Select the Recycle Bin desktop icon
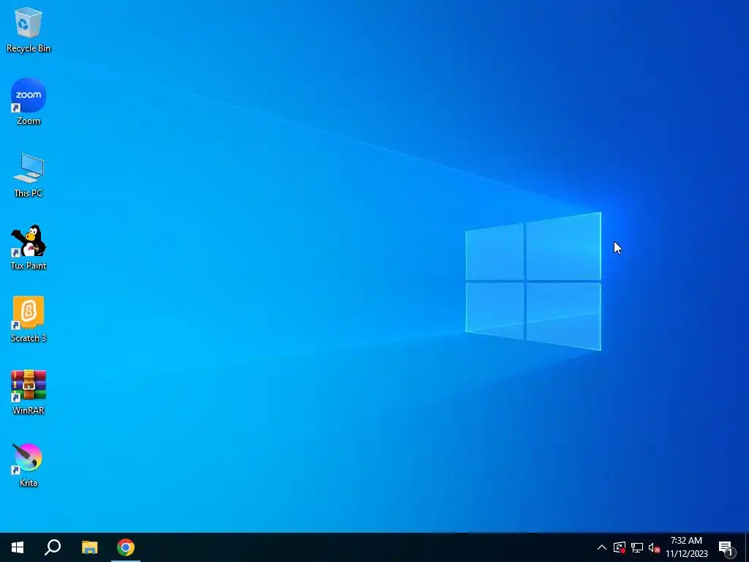749x562 pixels. coord(29,29)
